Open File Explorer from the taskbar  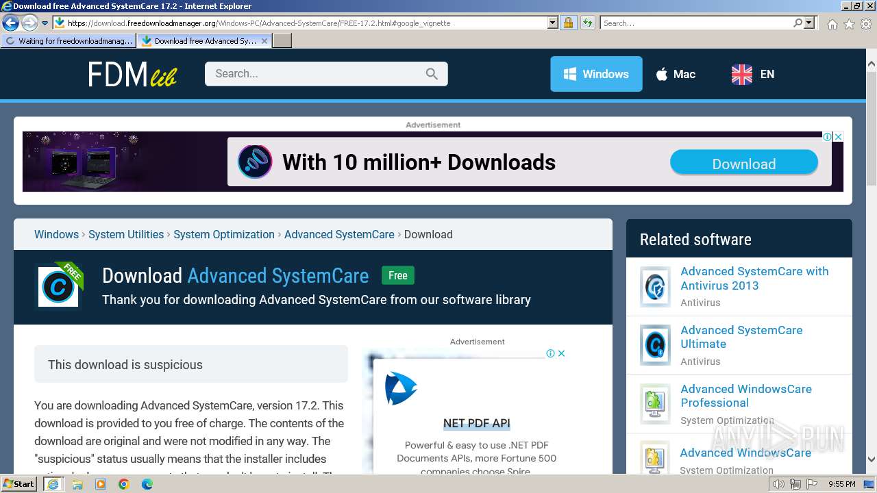point(77,484)
